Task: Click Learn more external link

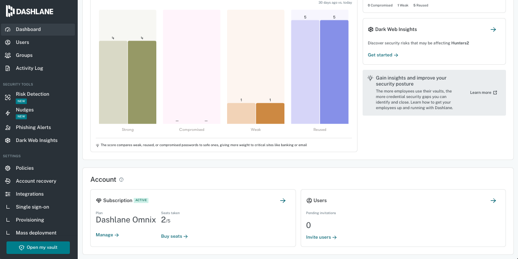Action: pos(483,92)
